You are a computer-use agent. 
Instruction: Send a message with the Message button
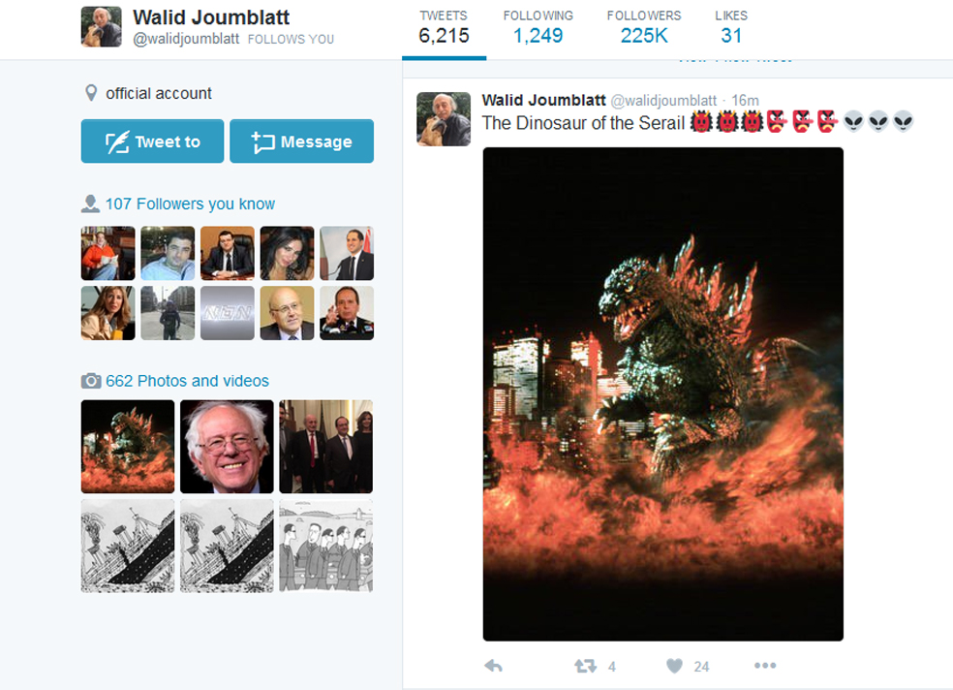pos(301,141)
